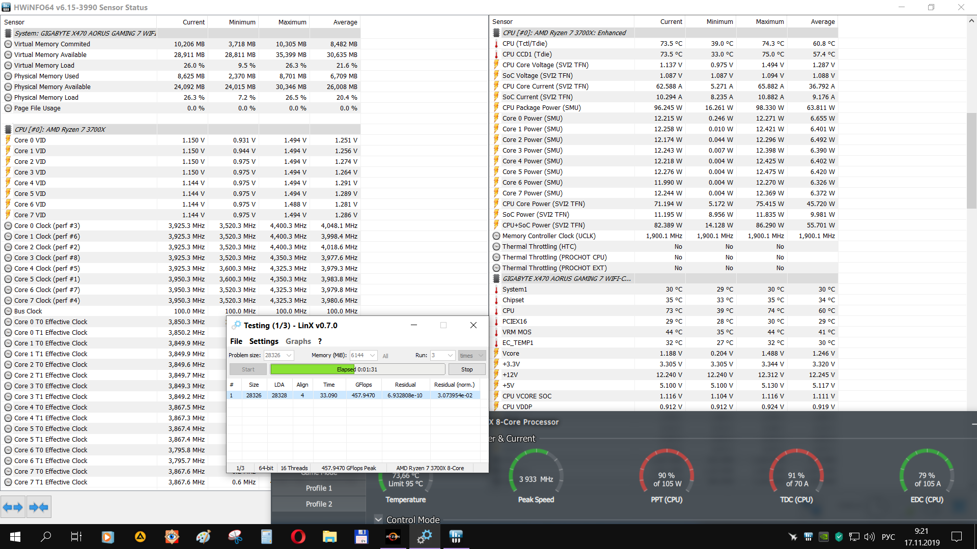Open the network tray icon
The height and width of the screenshot is (549, 977).
[x=854, y=537]
